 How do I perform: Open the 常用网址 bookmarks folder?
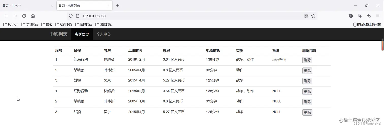104,24
